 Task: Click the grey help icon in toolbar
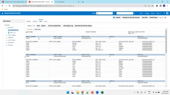[x=165, y=17]
